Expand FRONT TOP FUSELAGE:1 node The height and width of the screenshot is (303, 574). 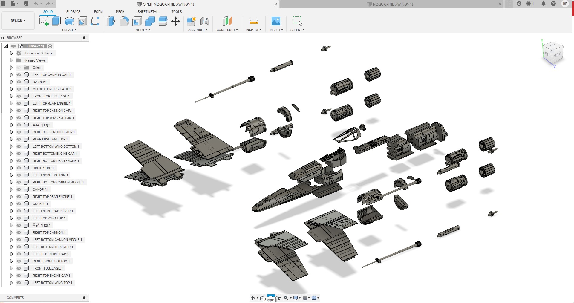click(x=11, y=96)
